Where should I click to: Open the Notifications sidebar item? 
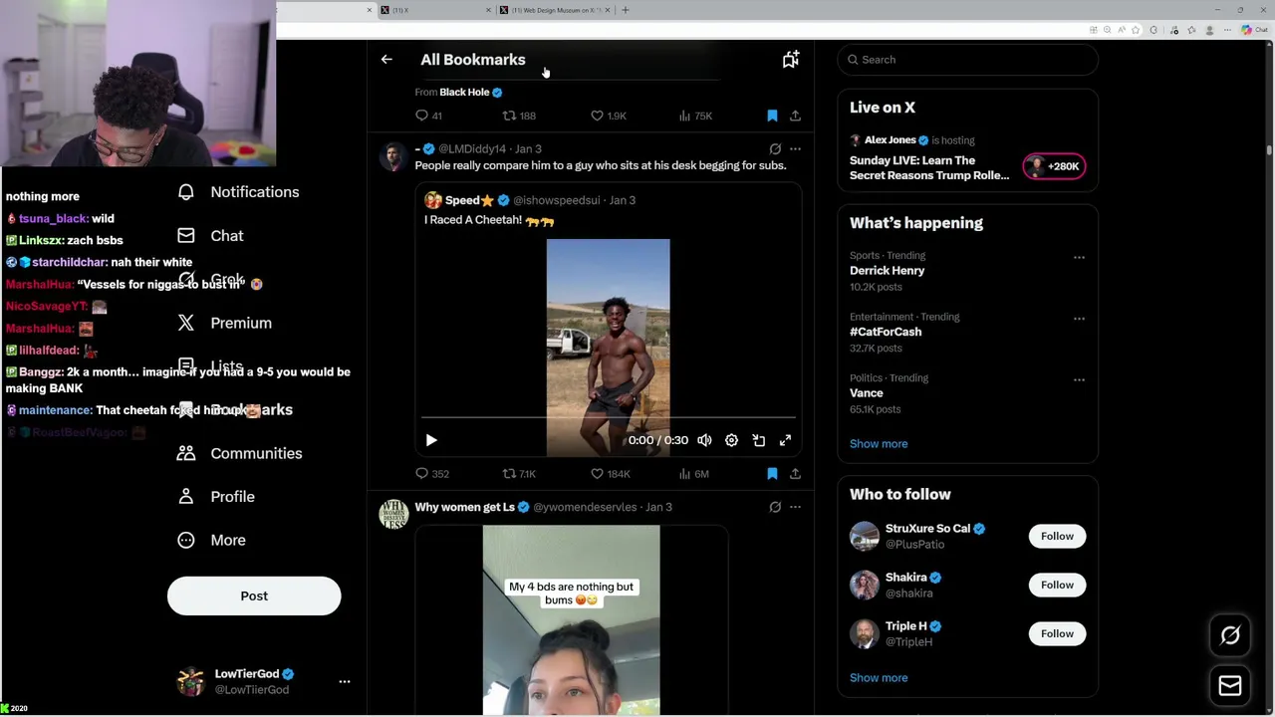pos(239,192)
